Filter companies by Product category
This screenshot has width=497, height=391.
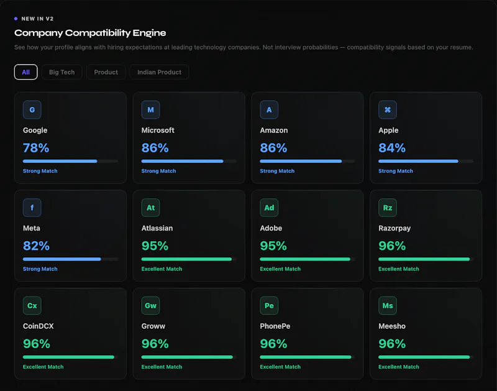(x=106, y=72)
